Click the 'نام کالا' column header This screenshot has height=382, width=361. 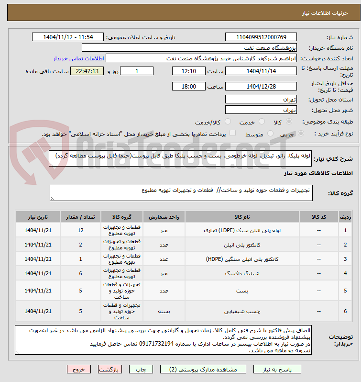coord(242,217)
